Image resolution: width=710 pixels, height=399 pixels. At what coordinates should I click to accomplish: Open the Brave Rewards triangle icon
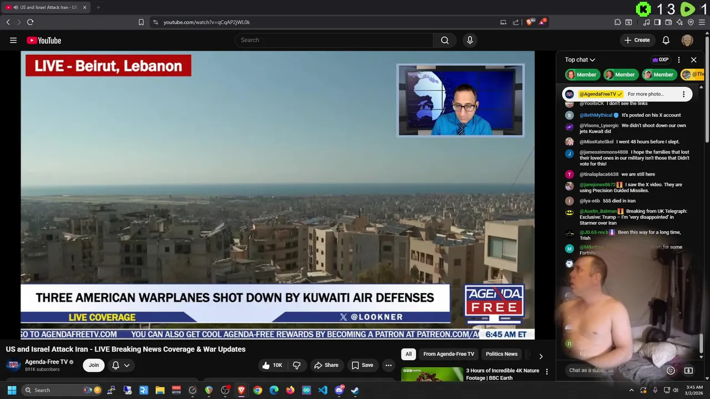click(542, 22)
